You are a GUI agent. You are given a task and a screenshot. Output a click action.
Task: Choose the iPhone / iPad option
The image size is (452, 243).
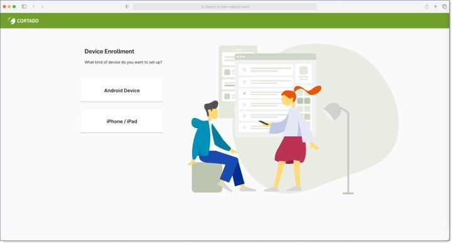point(122,121)
